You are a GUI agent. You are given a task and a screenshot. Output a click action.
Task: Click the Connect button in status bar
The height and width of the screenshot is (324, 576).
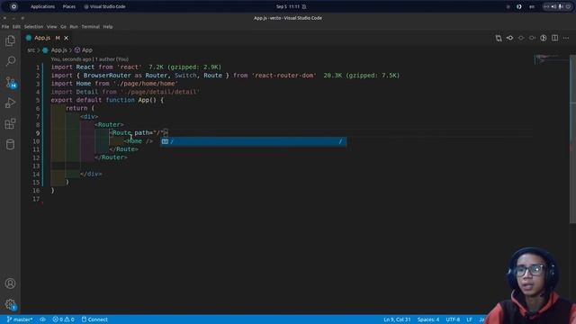(x=94, y=319)
